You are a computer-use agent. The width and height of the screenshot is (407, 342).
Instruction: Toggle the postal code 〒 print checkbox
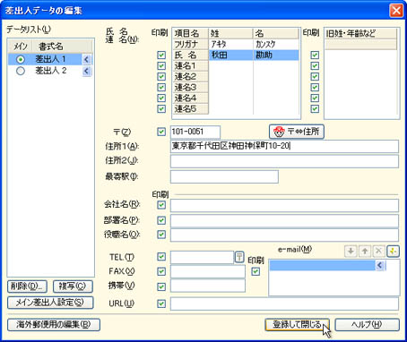pos(161,132)
